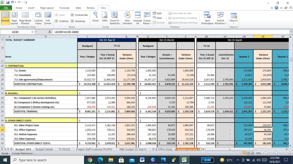Open the Macros dropdown

[x=234, y=18]
